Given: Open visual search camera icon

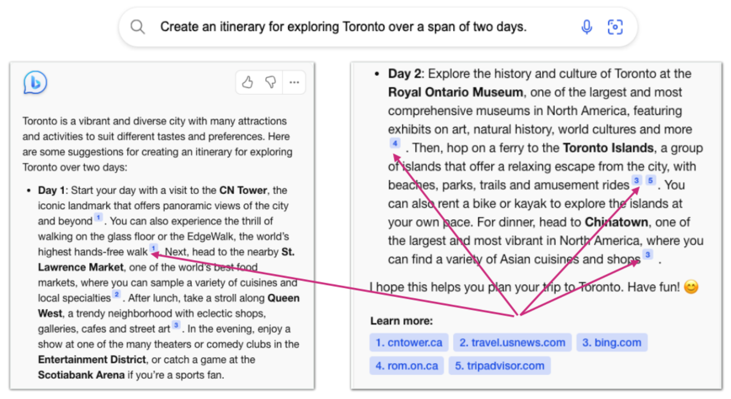Looking at the screenshot, I should pyautogui.click(x=615, y=27).
